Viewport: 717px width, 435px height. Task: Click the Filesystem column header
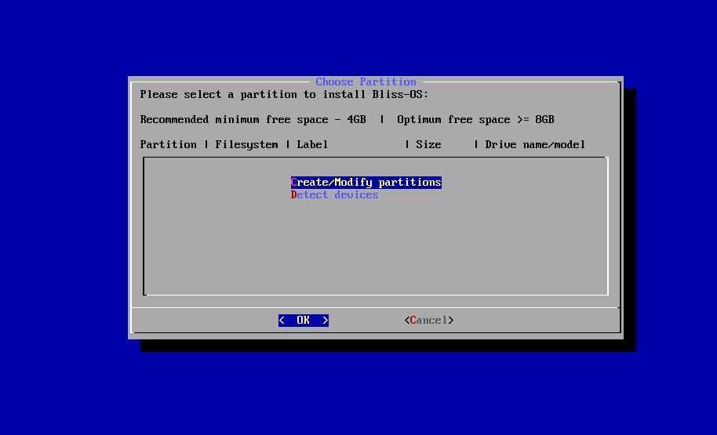(246, 145)
